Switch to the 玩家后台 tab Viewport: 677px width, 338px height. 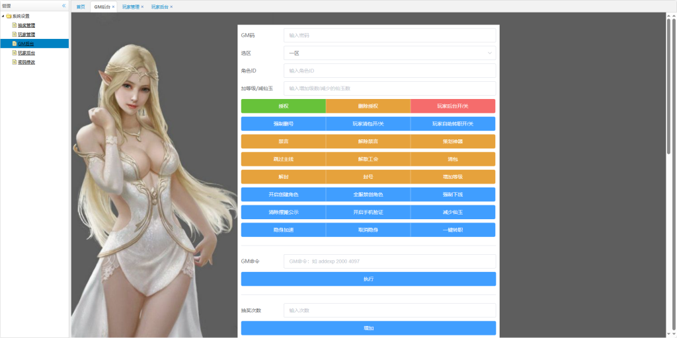(160, 7)
